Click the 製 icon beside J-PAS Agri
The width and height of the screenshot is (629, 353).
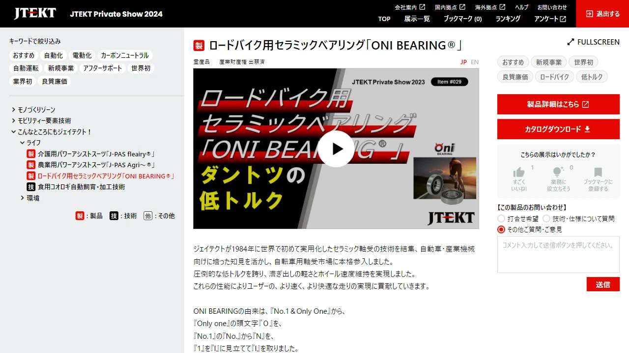(x=31, y=165)
